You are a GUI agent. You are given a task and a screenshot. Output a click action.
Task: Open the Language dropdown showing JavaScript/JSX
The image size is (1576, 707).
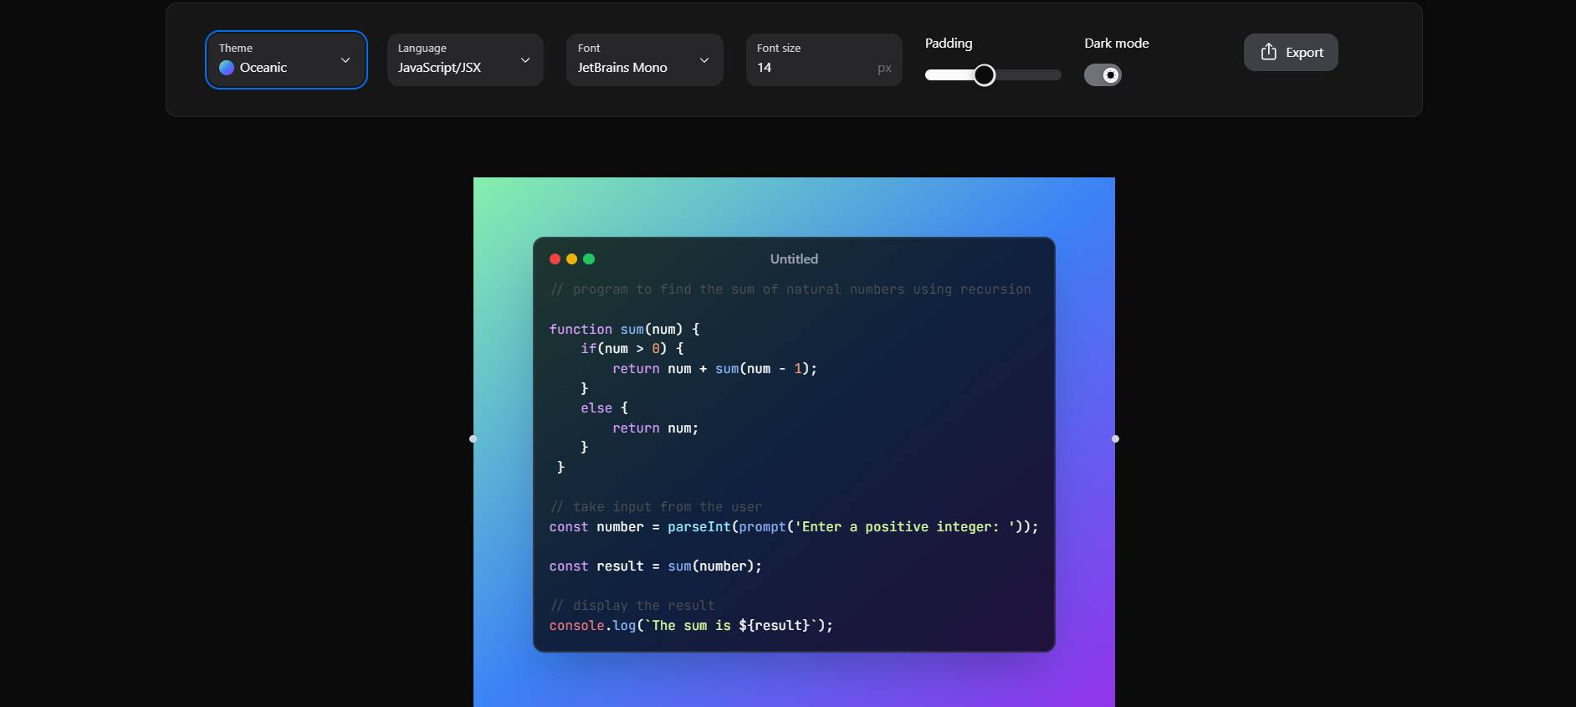(x=465, y=59)
